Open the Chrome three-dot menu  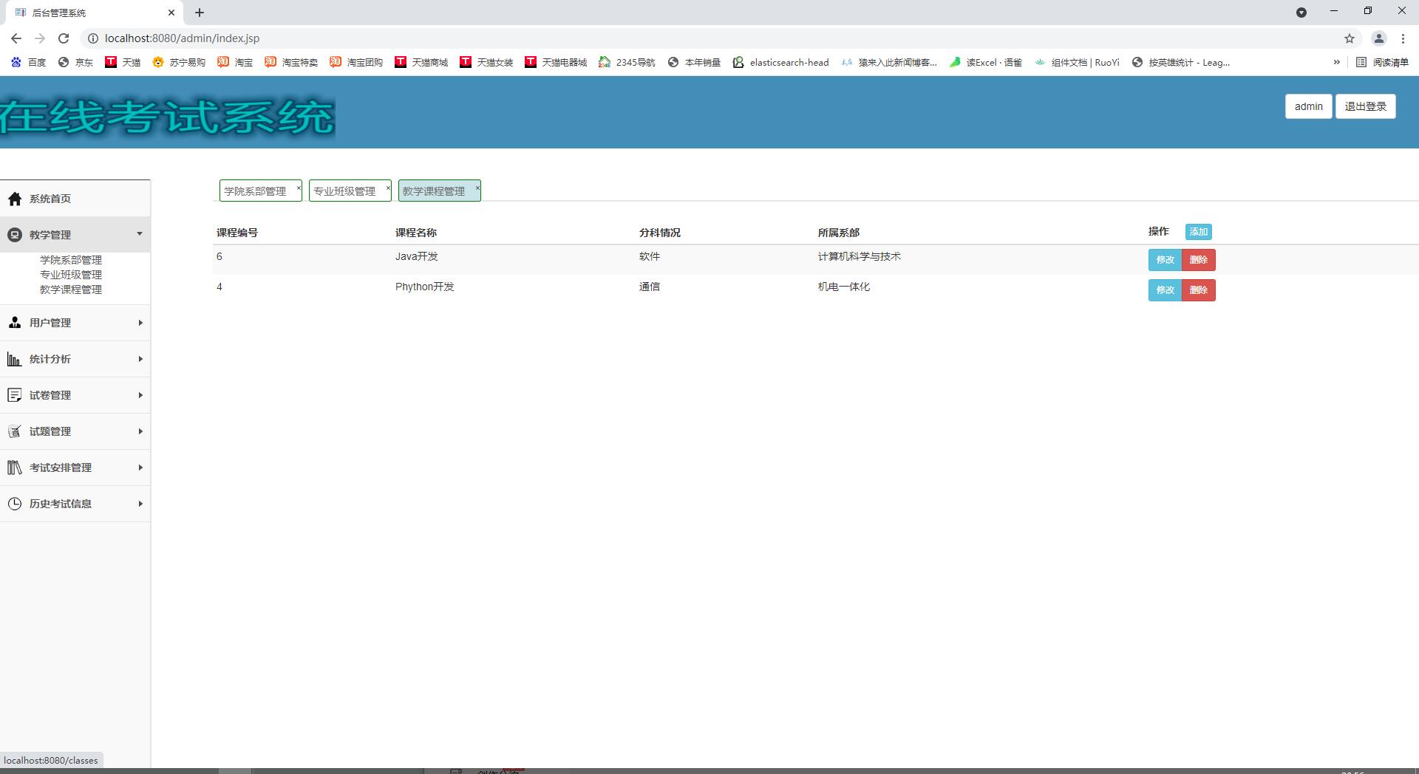click(x=1403, y=38)
